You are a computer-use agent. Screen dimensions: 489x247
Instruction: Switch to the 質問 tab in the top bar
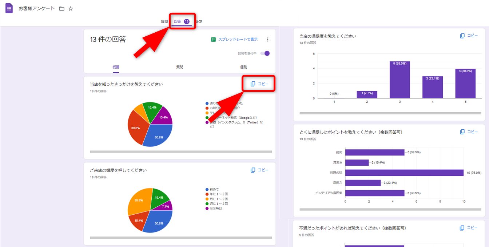coord(164,21)
